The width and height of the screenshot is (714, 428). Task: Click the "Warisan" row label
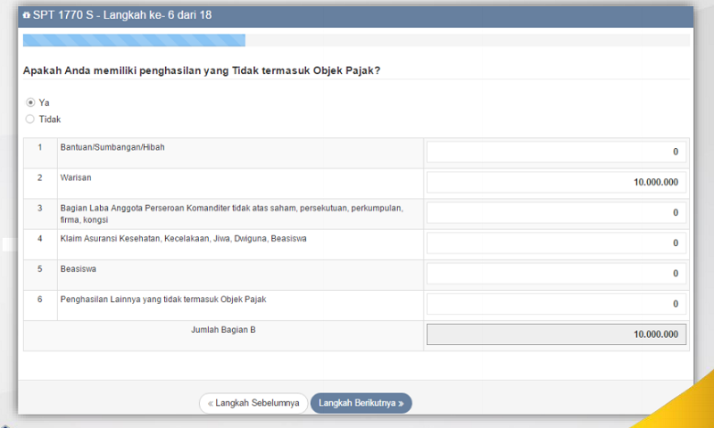pos(77,178)
